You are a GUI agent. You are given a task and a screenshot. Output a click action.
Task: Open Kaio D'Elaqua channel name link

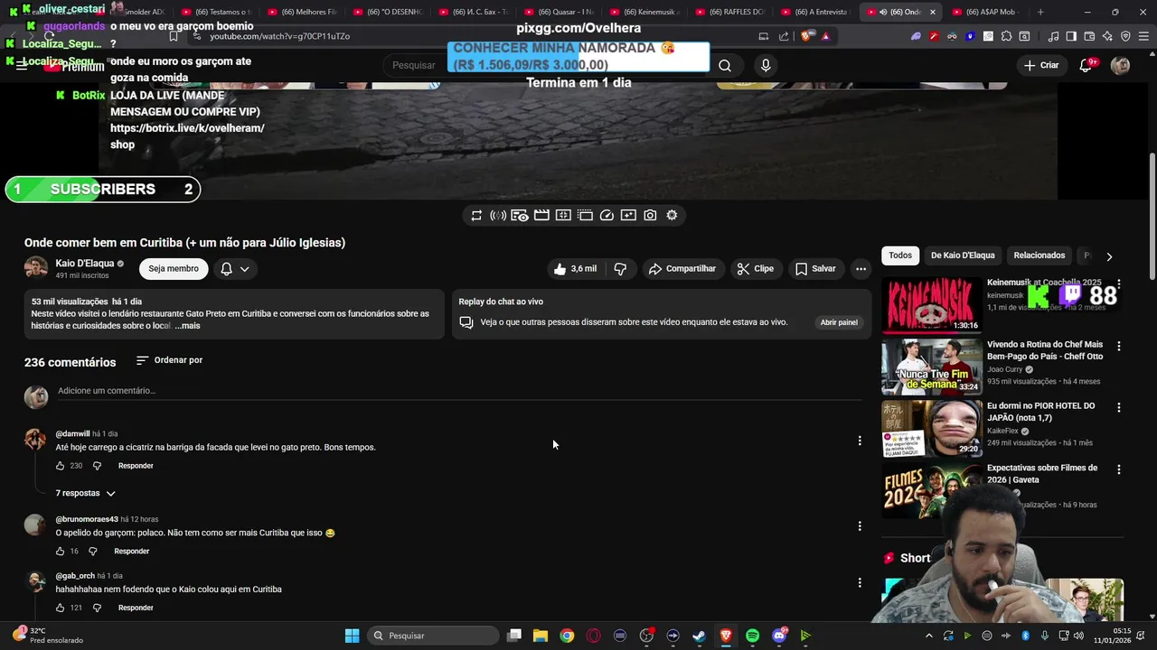point(85,264)
